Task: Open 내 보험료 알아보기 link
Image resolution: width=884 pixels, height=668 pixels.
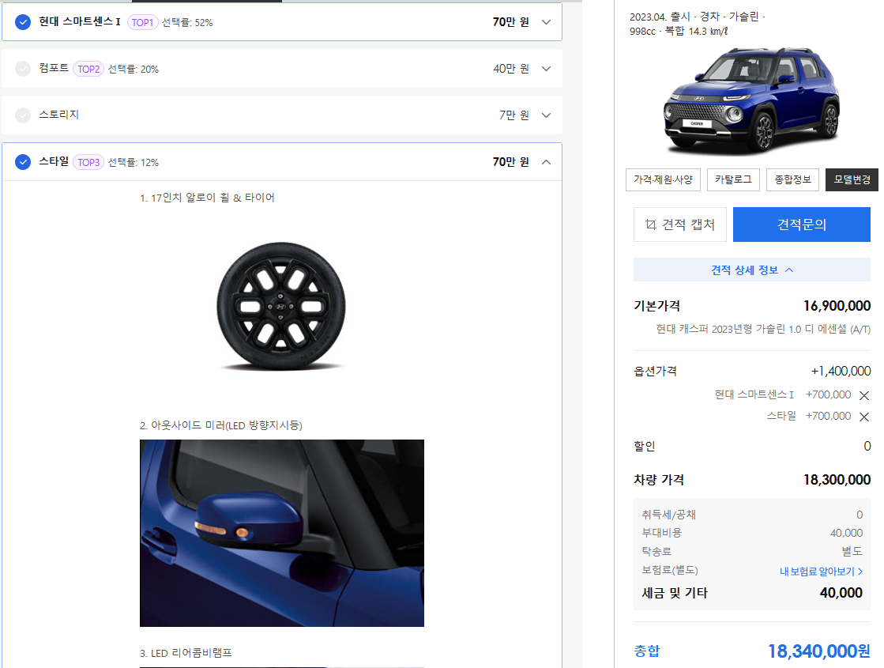Action: [x=821, y=572]
